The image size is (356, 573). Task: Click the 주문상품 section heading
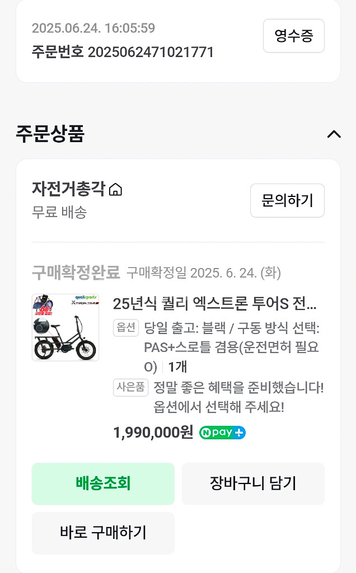[50, 134]
